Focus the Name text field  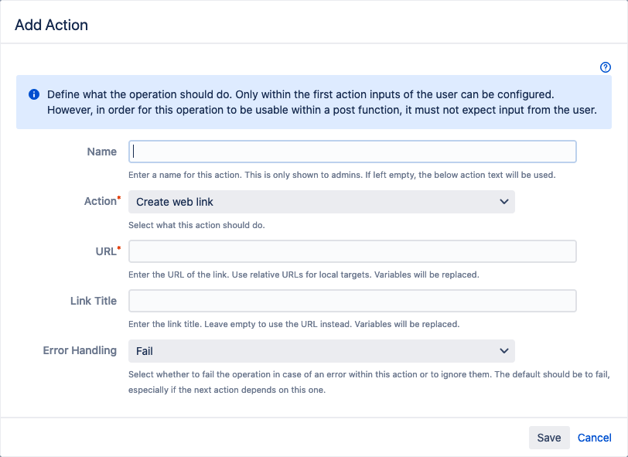(352, 152)
